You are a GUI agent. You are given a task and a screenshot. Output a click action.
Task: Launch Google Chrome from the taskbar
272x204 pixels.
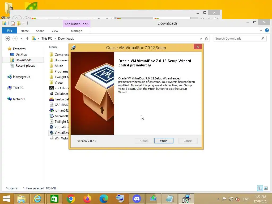click(71, 199)
